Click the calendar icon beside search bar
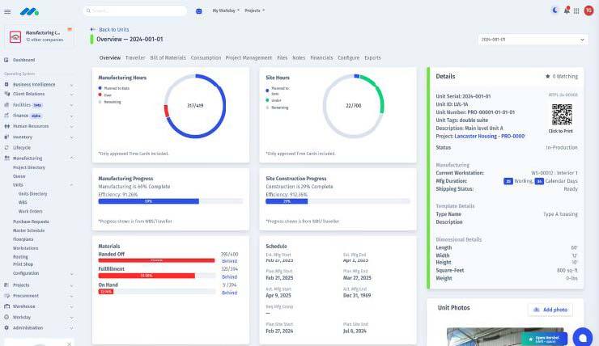 [199, 11]
